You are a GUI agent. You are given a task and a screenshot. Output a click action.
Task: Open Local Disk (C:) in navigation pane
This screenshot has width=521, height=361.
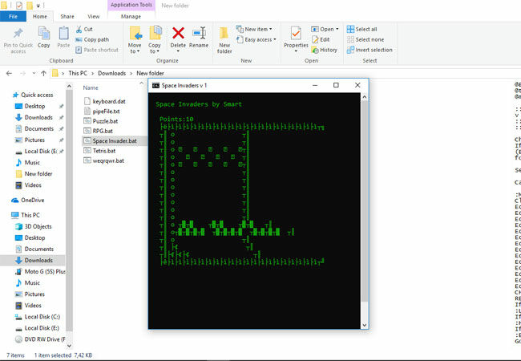(x=38, y=317)
